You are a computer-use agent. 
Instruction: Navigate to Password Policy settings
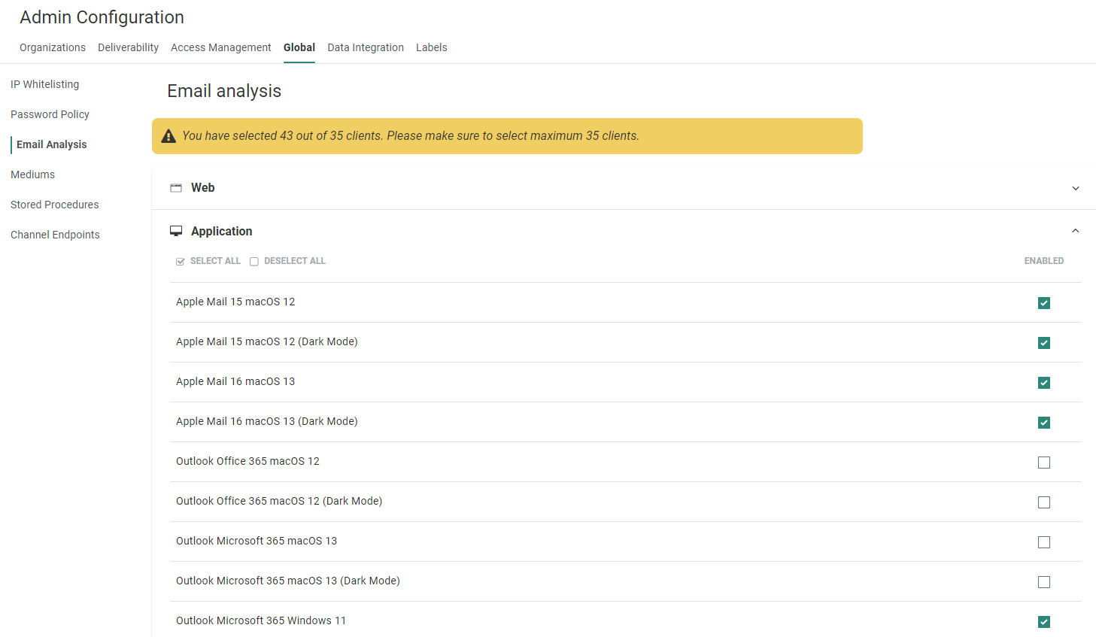[x=50, y=114]
